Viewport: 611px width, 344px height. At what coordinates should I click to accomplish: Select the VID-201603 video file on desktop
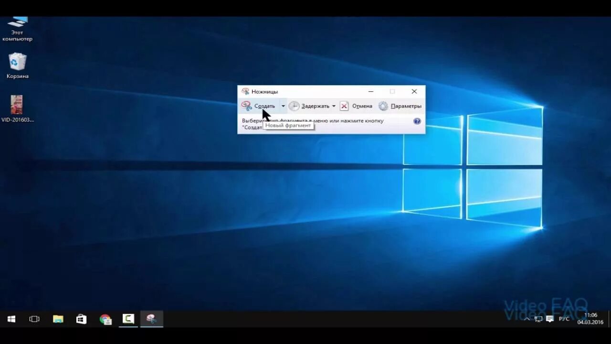click(18, 109)
